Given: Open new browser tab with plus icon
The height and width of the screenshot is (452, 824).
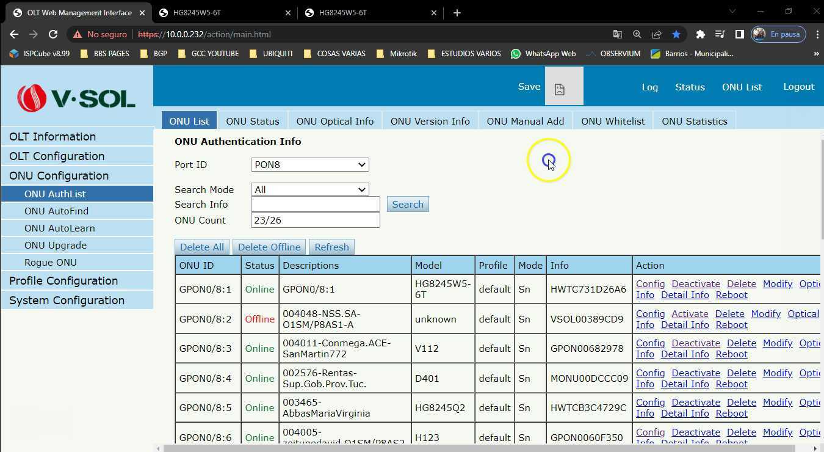Looking at the screenshot, I should [457, 12].
